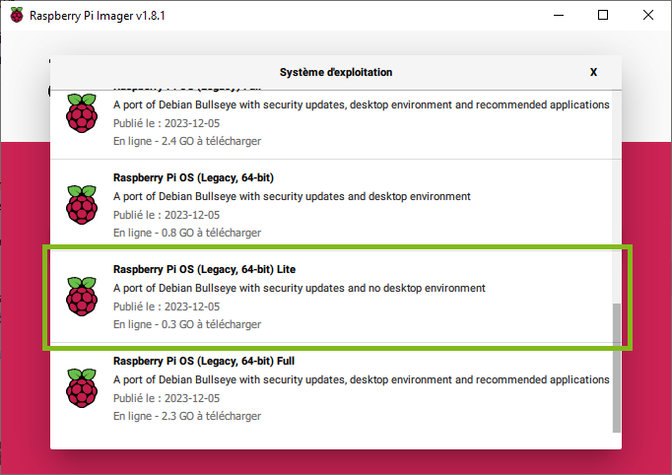Click the Système d'exploitation dialog heading

pos(335,72)
